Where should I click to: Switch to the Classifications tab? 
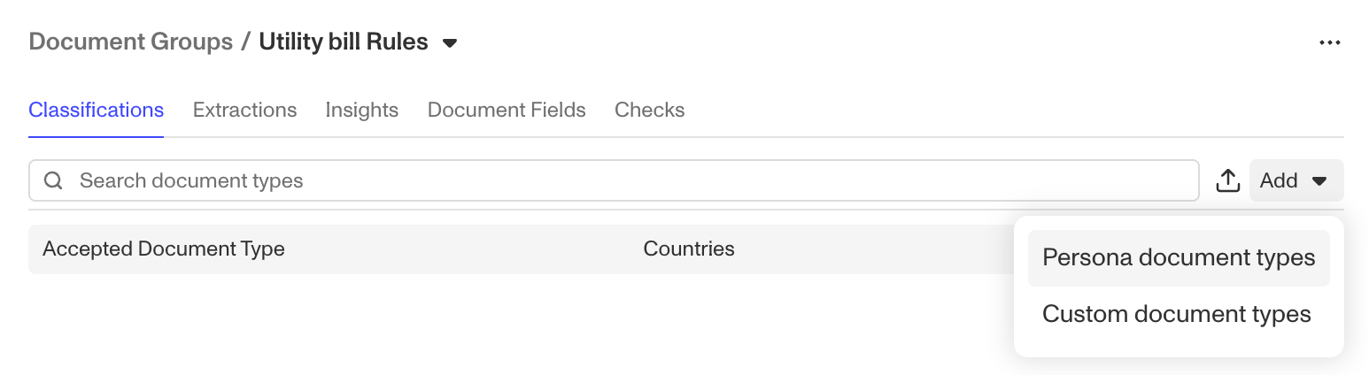pyautogui.click(x=96, y=111)
